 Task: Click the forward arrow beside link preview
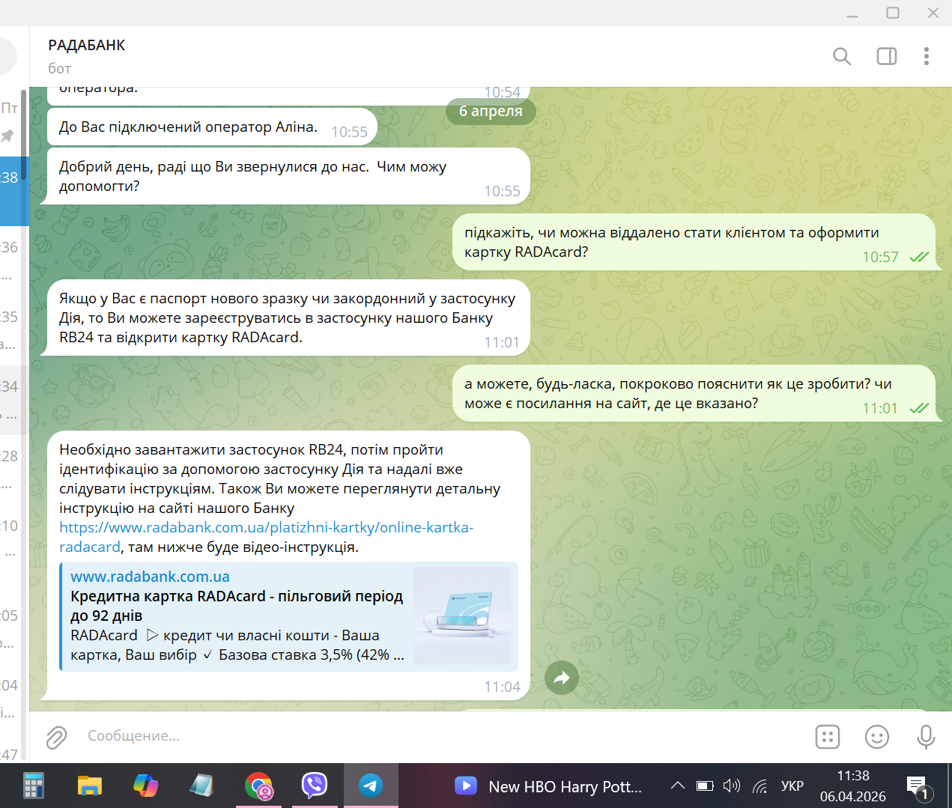point(562,678)
